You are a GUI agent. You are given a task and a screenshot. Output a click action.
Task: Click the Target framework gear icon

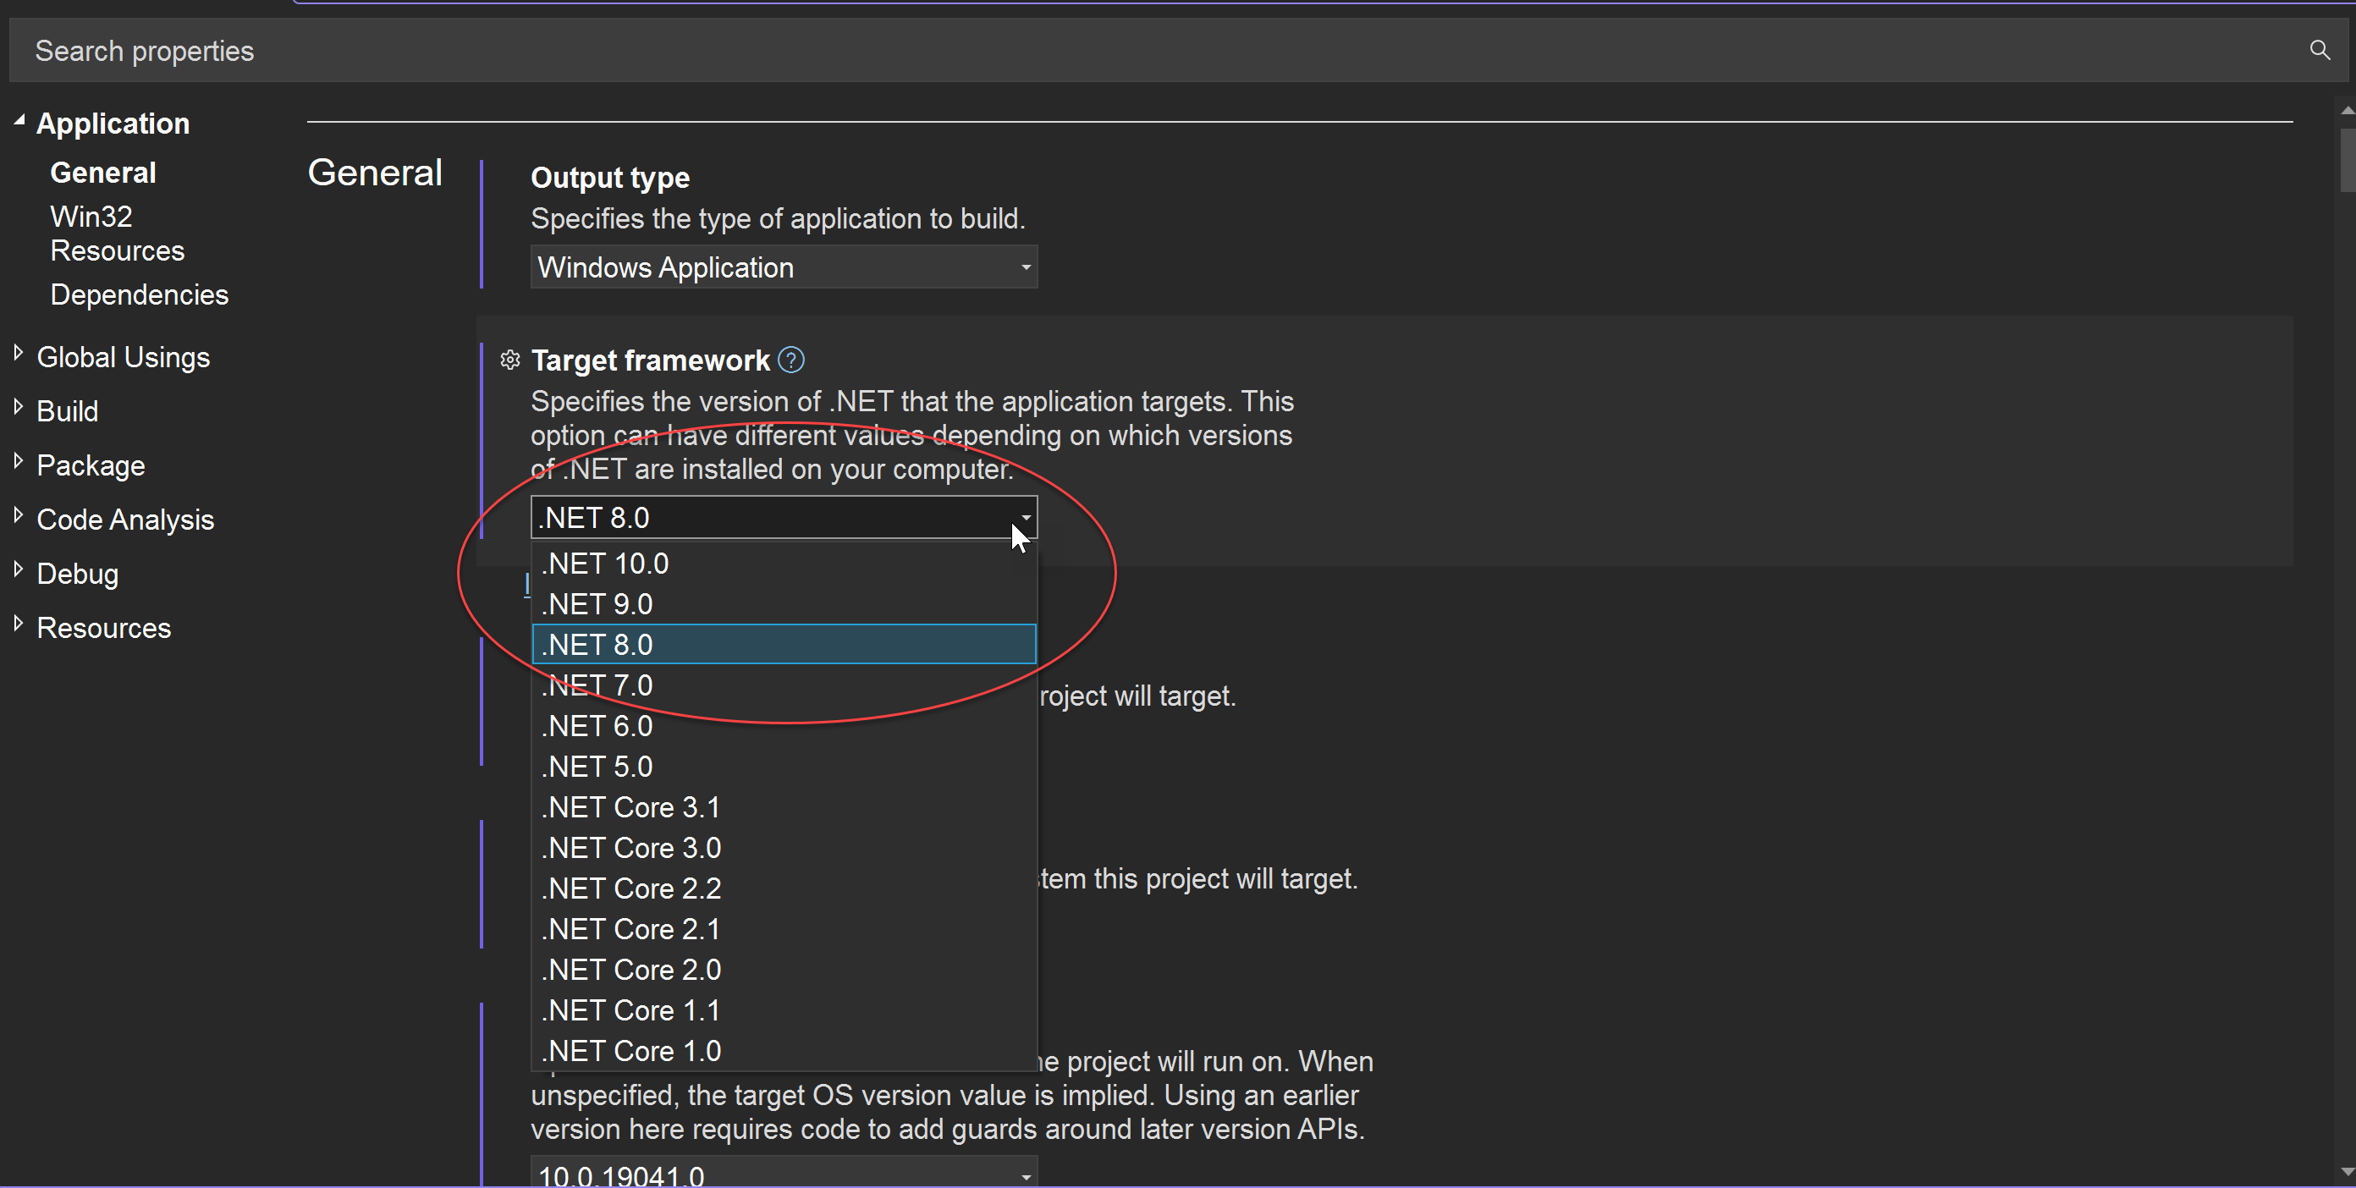pyautogui.click(x=510, y=360)
